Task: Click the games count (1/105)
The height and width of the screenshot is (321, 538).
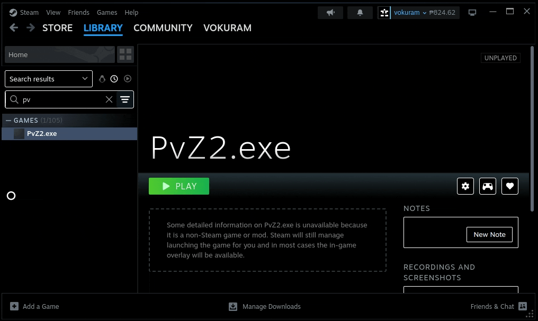Action: tap(51, 120)
